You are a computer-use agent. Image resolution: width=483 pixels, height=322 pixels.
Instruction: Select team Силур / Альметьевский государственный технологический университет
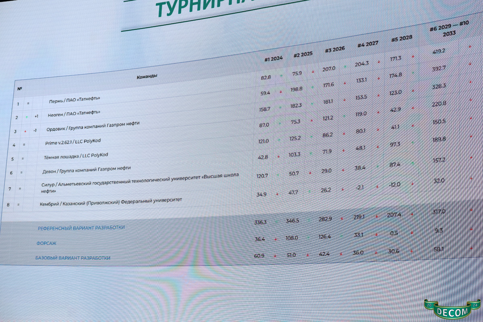pos(140,184)
